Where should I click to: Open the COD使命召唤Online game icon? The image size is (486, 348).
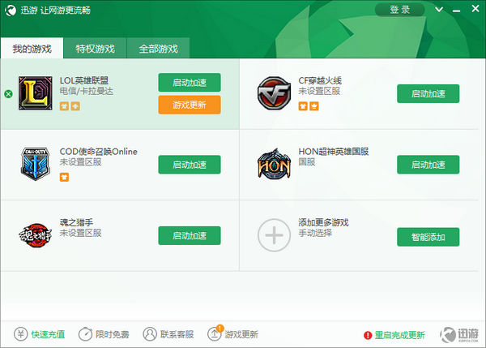click(x=36, y=164)
